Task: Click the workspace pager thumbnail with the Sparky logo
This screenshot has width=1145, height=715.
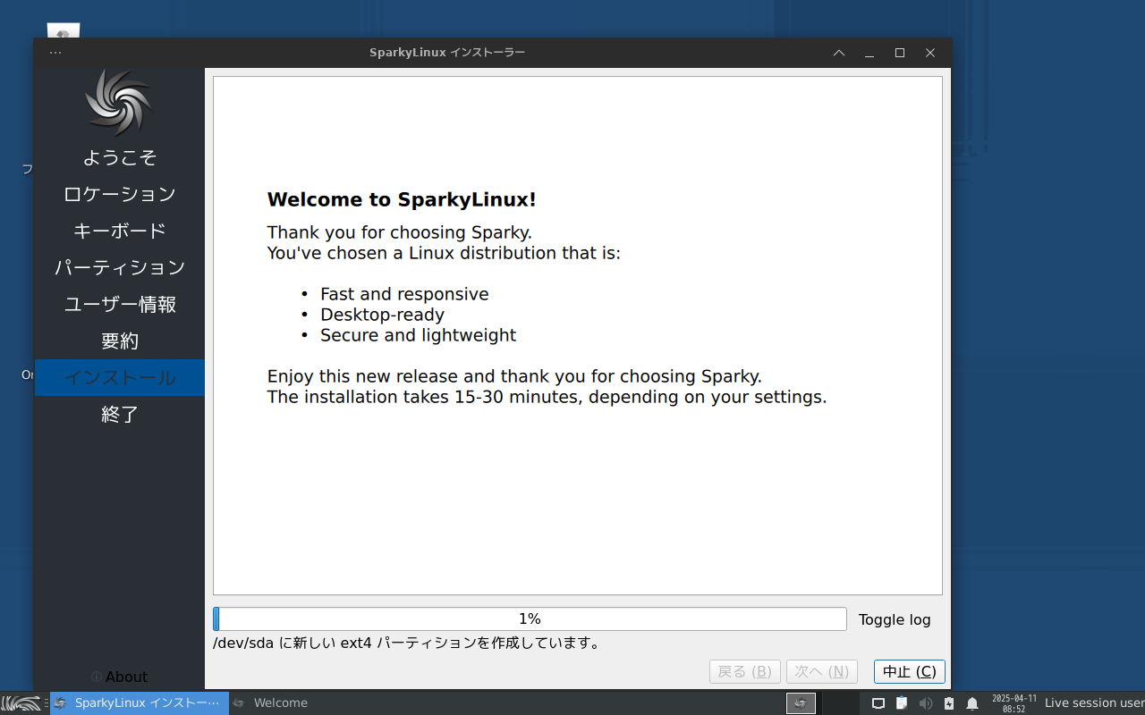Action: [x=801, y=703]
